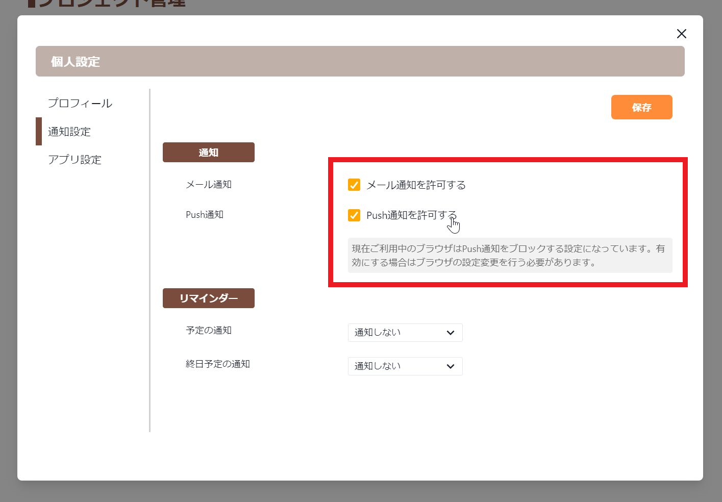Close the 個人設定 dialog with the X

[681, 34]
